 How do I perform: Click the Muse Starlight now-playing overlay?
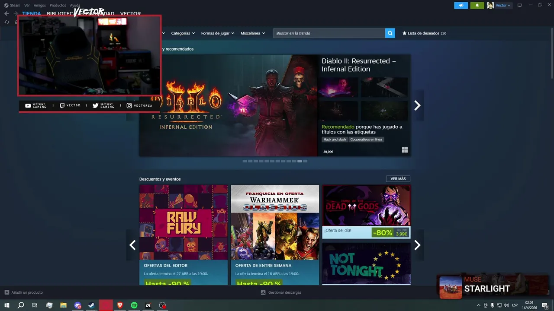[x=493, y=286]
